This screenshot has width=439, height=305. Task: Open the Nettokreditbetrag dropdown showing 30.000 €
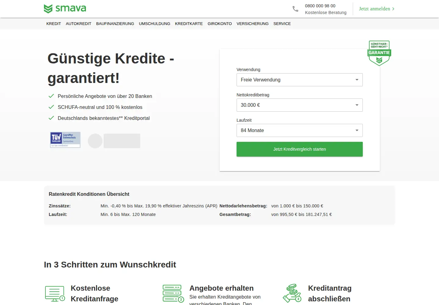[300, 105]
